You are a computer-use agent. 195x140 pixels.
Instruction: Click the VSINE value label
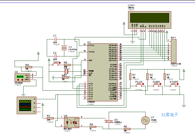coord(154,120)
